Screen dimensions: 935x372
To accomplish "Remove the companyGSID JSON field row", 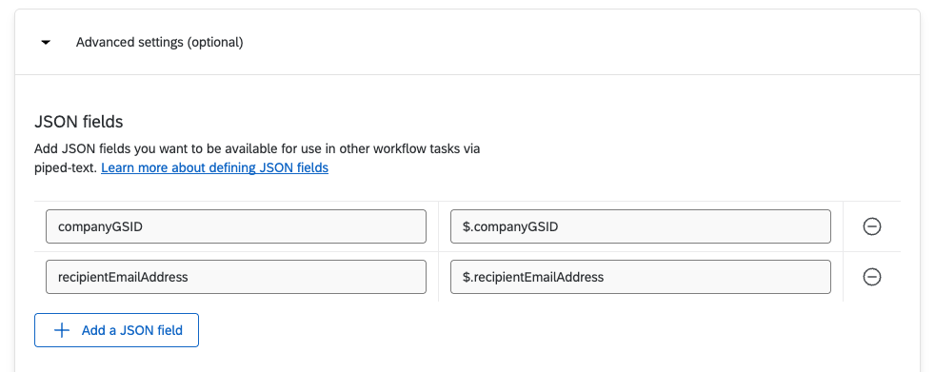I will (x=872, y=226).
